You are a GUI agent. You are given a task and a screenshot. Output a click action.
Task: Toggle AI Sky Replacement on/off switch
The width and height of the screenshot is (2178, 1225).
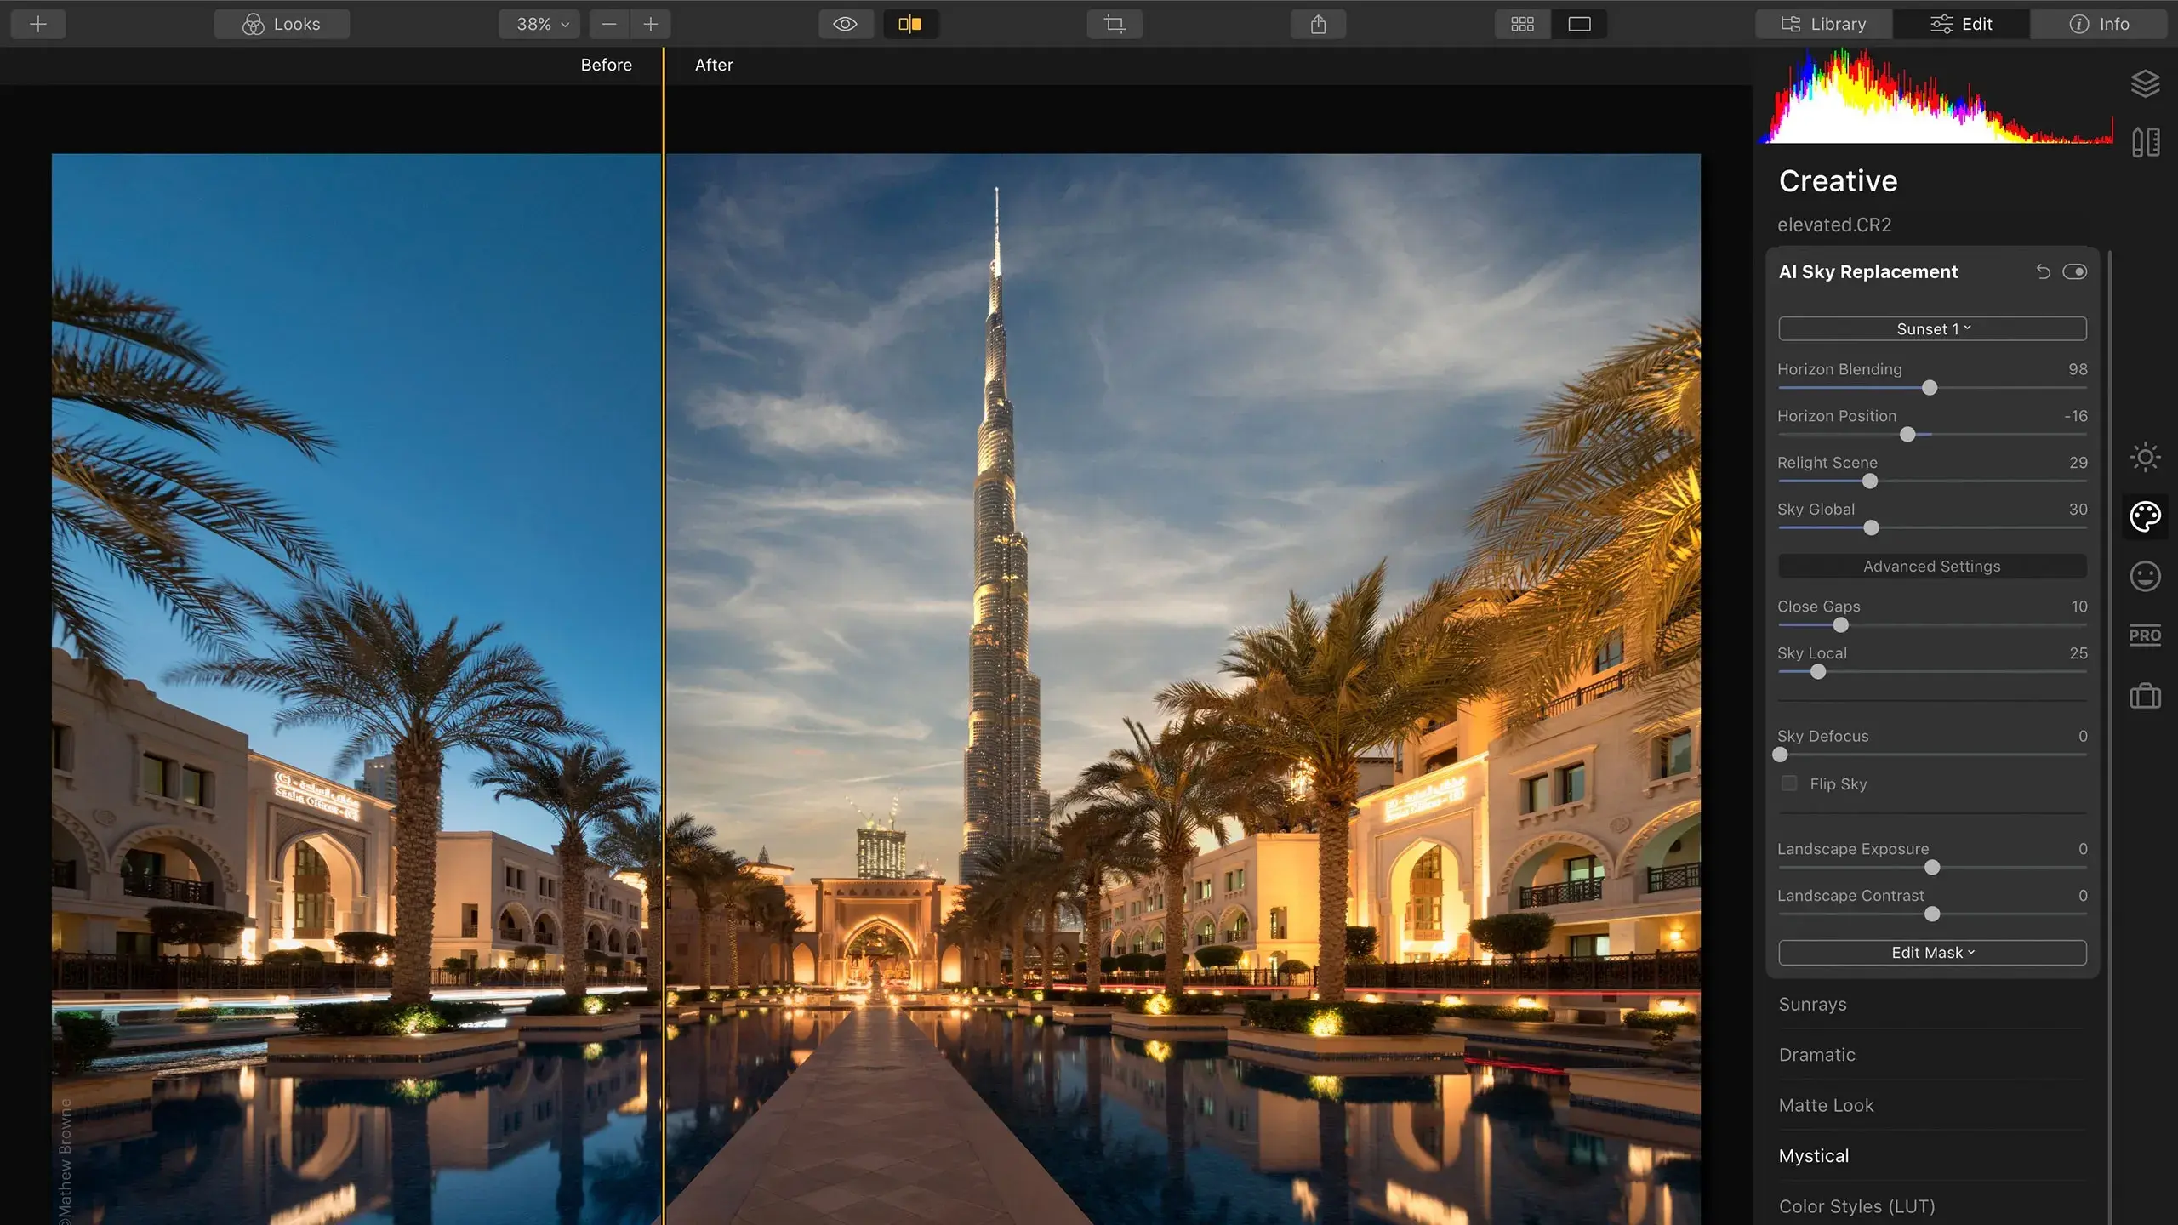coord(2074,272)
